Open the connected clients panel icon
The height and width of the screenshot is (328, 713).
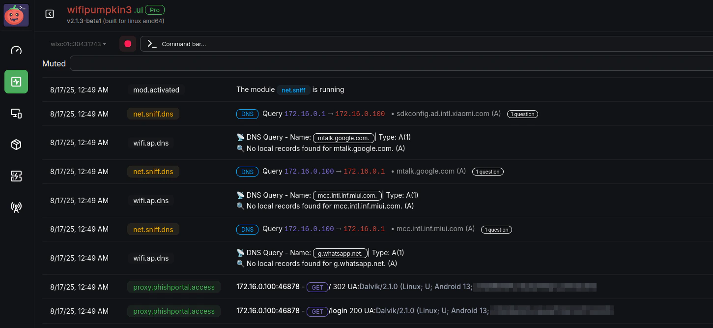(x=16, y=113)
